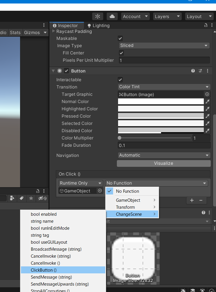This screenshot has width=216, height=292.
Task: Select the checked No Function menu item
Action: 132,191
